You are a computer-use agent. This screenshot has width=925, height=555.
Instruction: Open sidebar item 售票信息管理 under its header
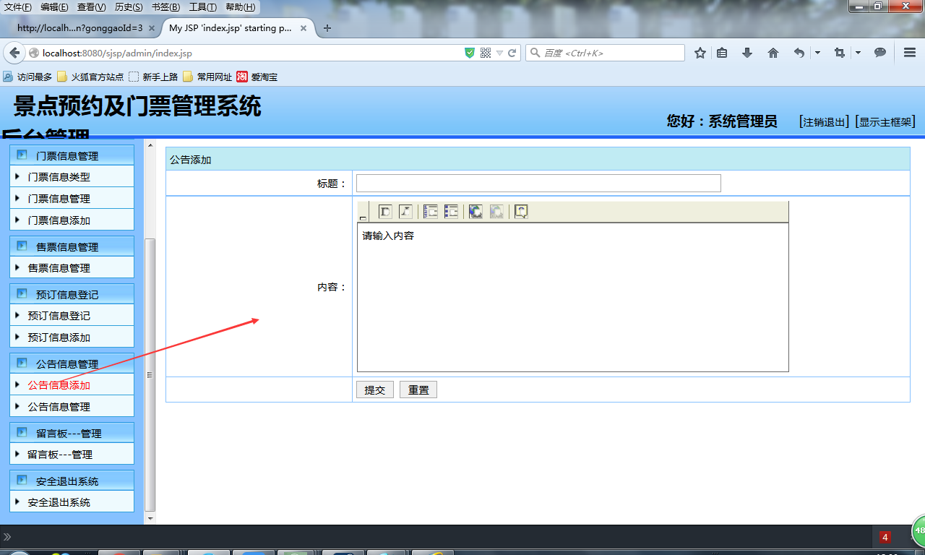pos(59,268)
